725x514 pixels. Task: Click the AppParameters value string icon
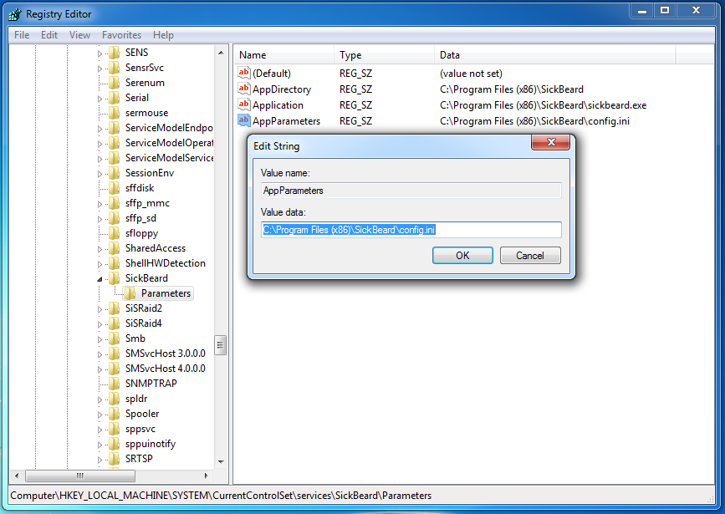point(243,120)
